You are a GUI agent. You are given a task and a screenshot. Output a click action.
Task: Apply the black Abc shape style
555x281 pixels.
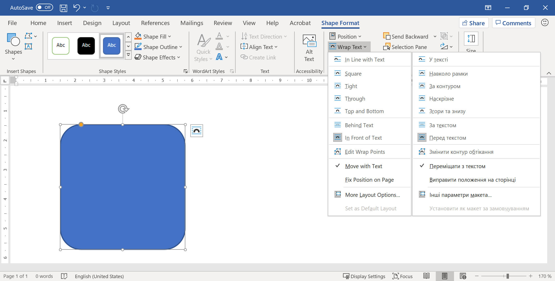coord(86,45)
